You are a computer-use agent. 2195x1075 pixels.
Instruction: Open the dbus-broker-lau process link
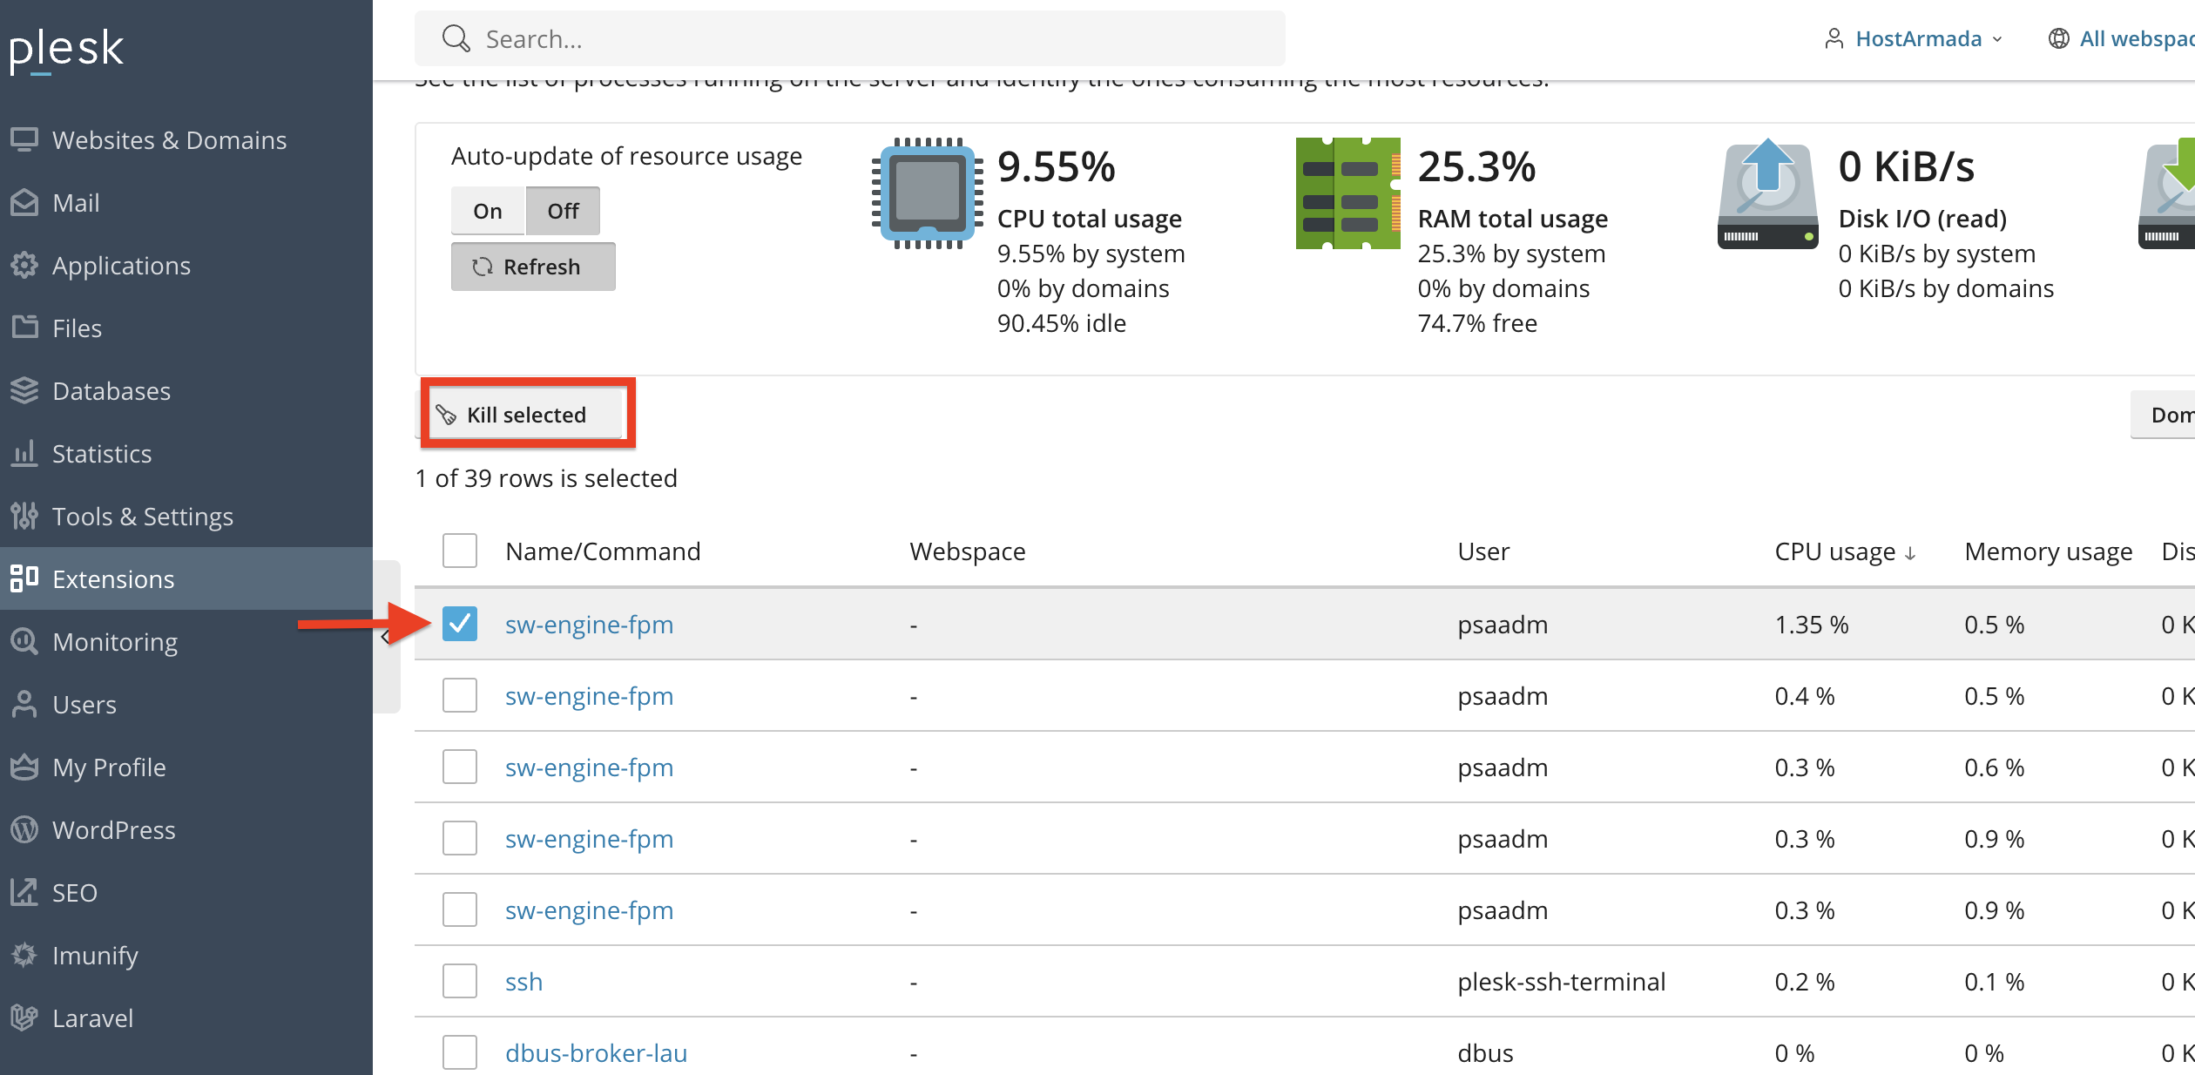pos(596,1053)
